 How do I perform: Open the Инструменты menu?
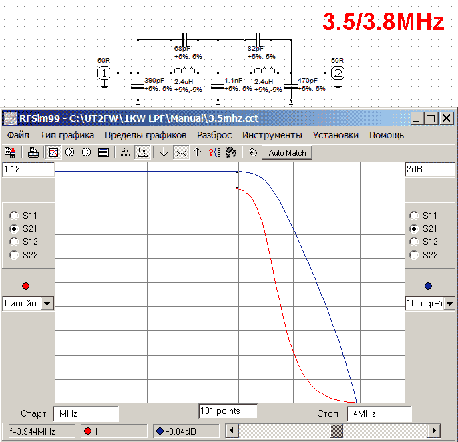tap(272, 135)
